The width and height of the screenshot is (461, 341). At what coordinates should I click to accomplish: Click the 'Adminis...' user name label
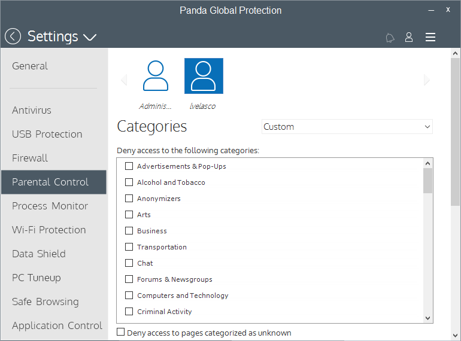155,106
